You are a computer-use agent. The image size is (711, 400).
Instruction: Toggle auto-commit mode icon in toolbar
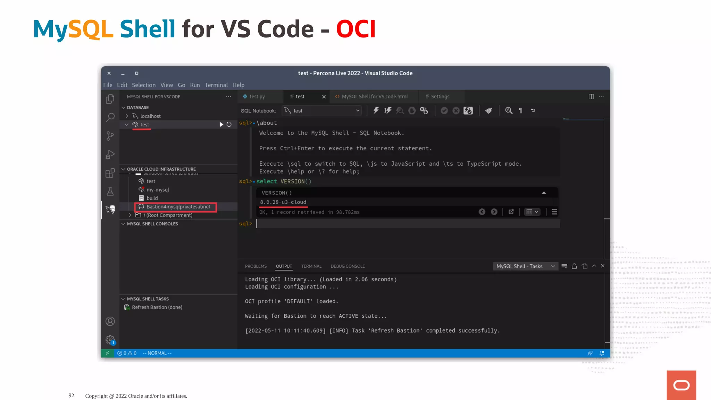pyautogui.click(x=468, y=110)
